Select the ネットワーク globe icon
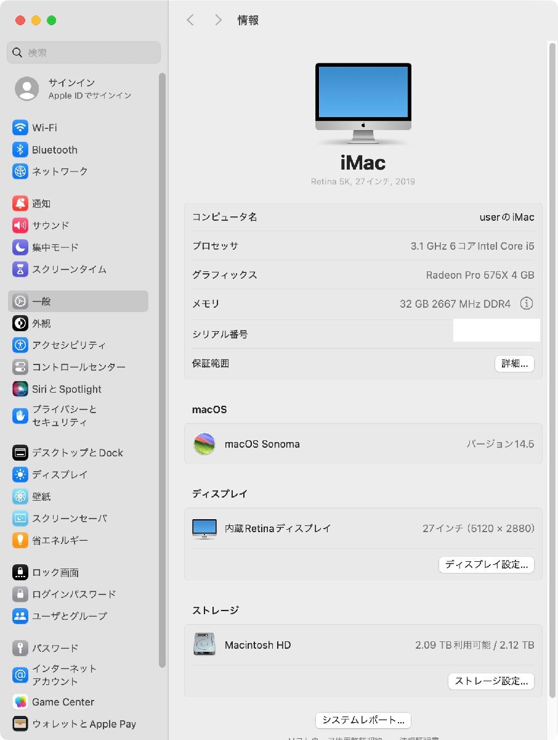The width and height of the screenshot is (558, 740). click(20, 171)
